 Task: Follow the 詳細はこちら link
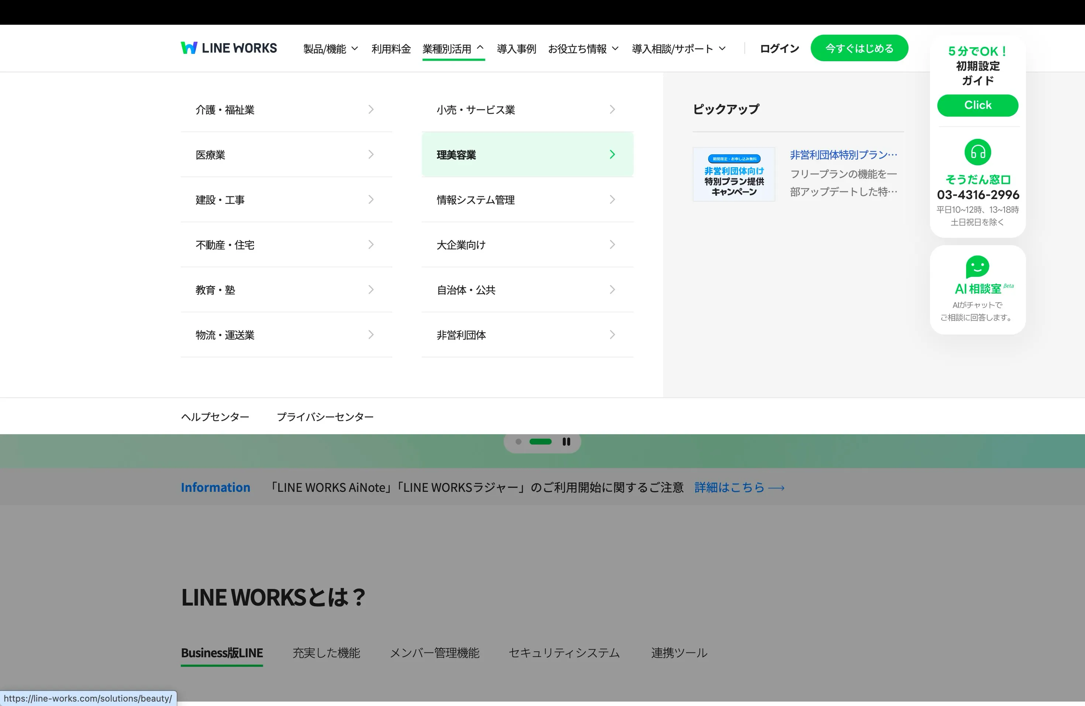[739, 487]
